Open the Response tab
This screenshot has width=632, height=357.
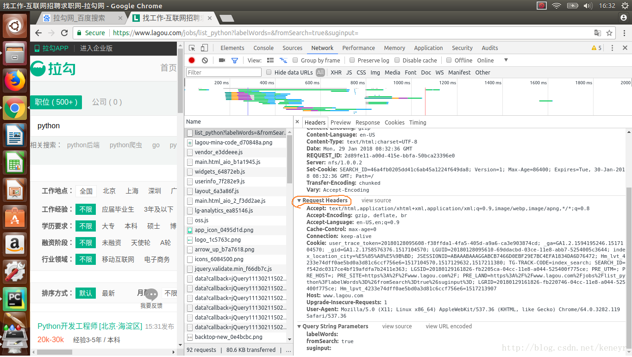tap(368, 122)
